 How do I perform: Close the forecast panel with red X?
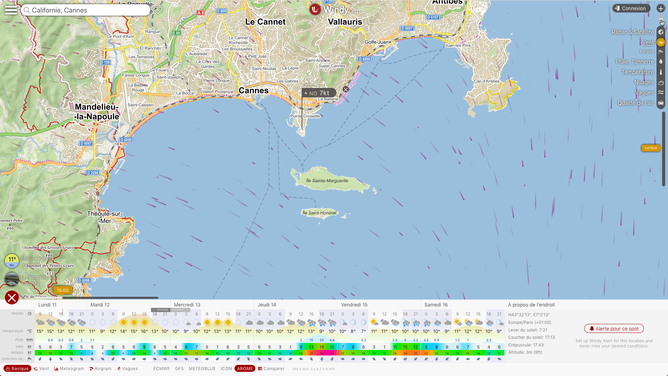point(12,297)
